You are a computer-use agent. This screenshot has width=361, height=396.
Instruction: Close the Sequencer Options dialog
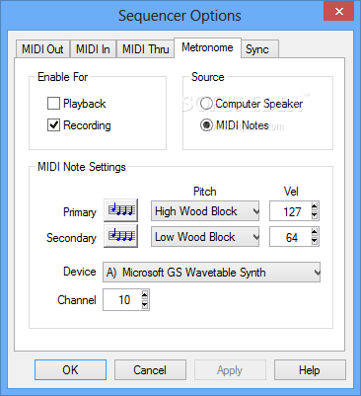(339, 11)
